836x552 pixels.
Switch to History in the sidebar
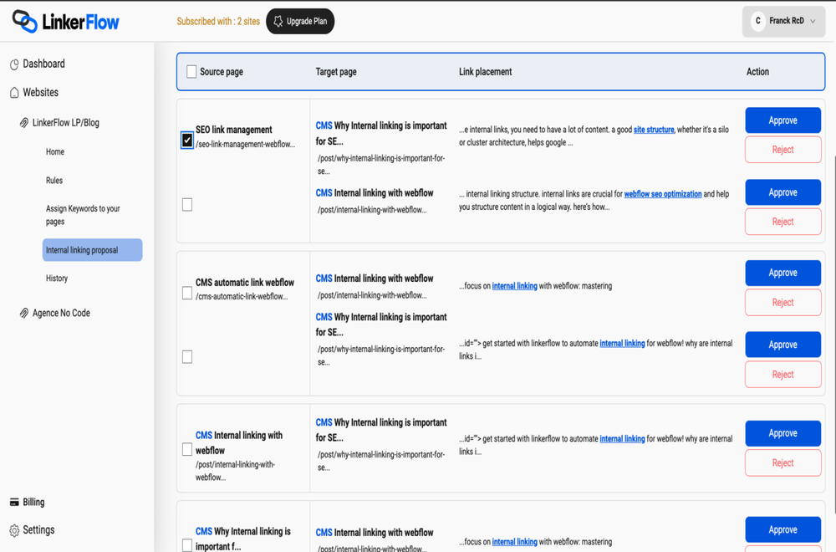pyautogui.click(x=56, y=278)
